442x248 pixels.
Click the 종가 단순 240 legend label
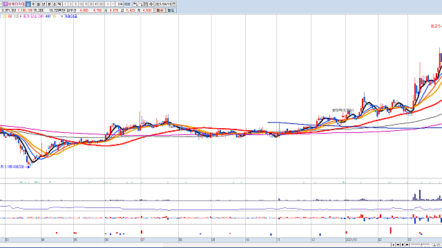tap(33, 17)
